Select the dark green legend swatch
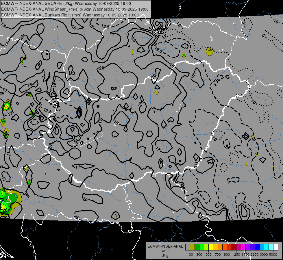The height and width of the screenshot is (260, 283). pyautogui.click(x=197, y=247)
